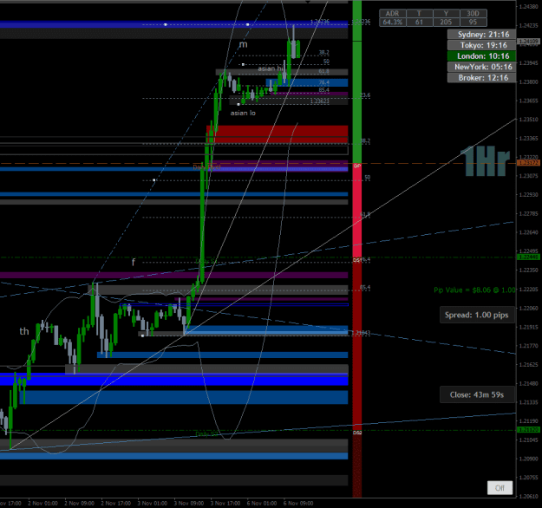Select the dark red rectangle zone
Screen dimensions: 542x508
278,134
